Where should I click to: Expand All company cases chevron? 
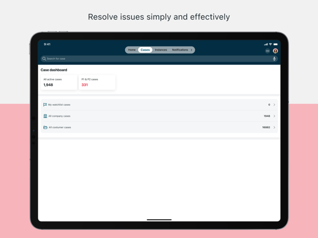point(274,116)
